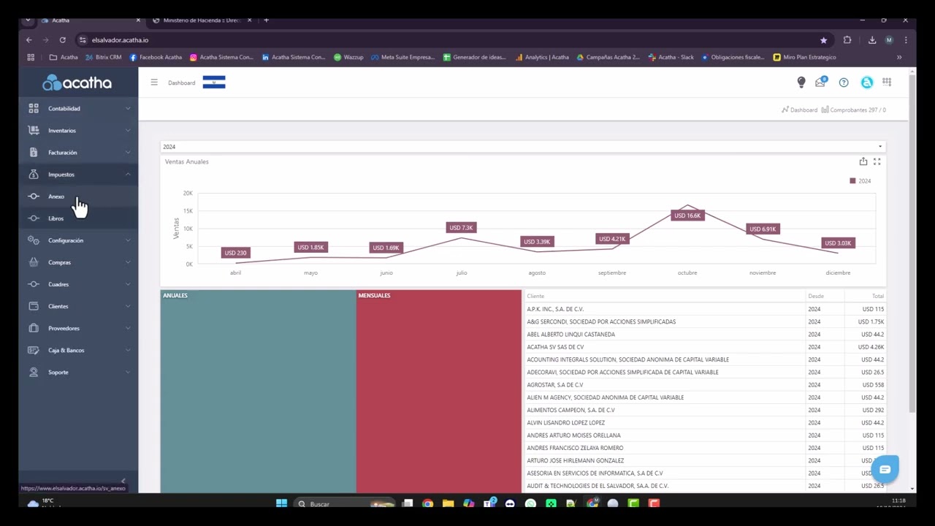Click the taskbar Buscar search box

coord(343,503)
